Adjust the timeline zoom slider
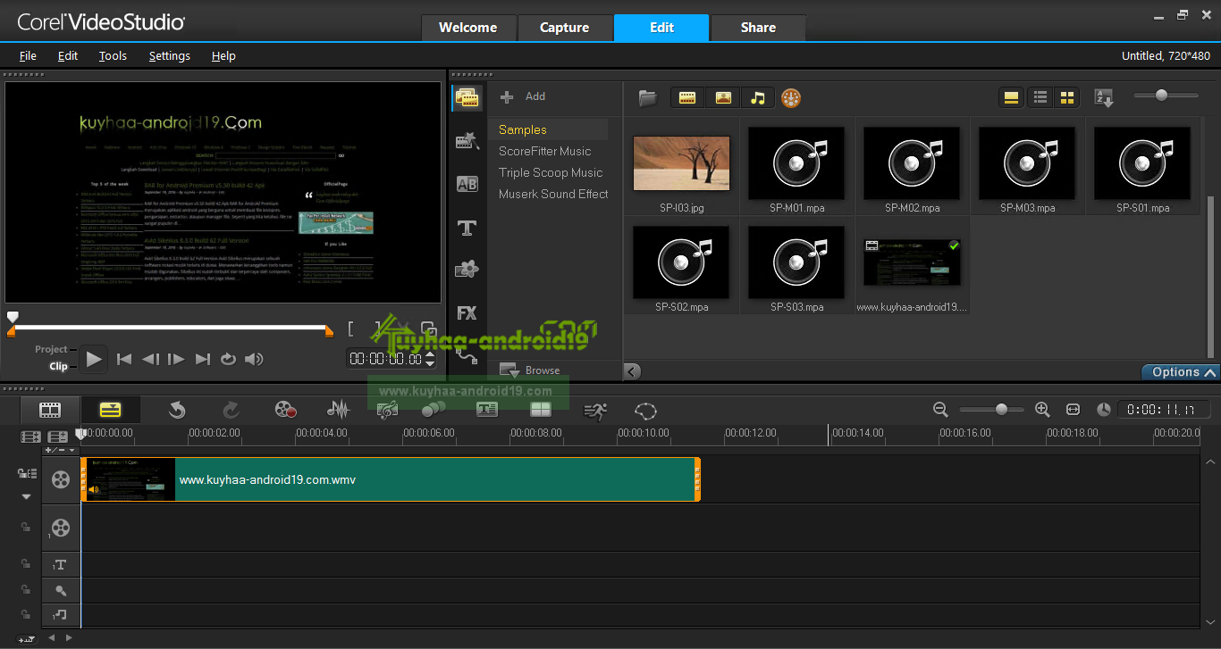This screenshot has height=649, width=1221. pyautogui.click(x=1001, y=409)
